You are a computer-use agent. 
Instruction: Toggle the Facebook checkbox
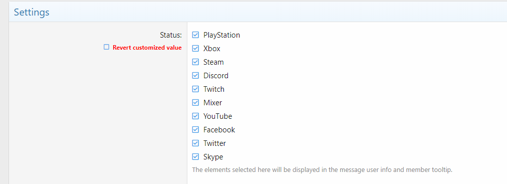(195, 130)
